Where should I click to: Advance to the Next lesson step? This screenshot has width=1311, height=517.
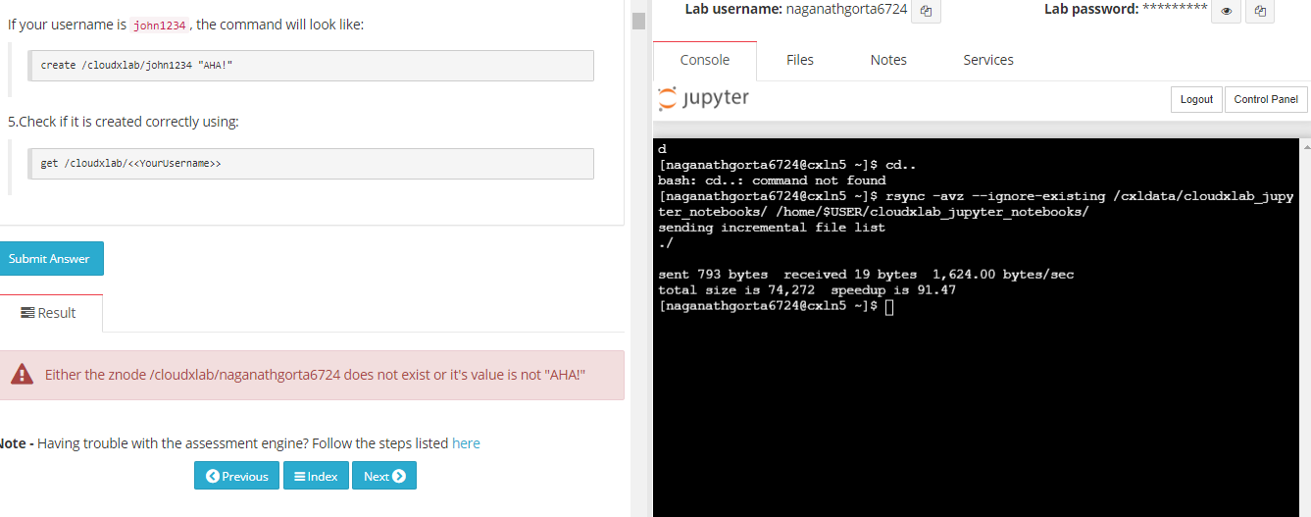(x=384, y=476)
